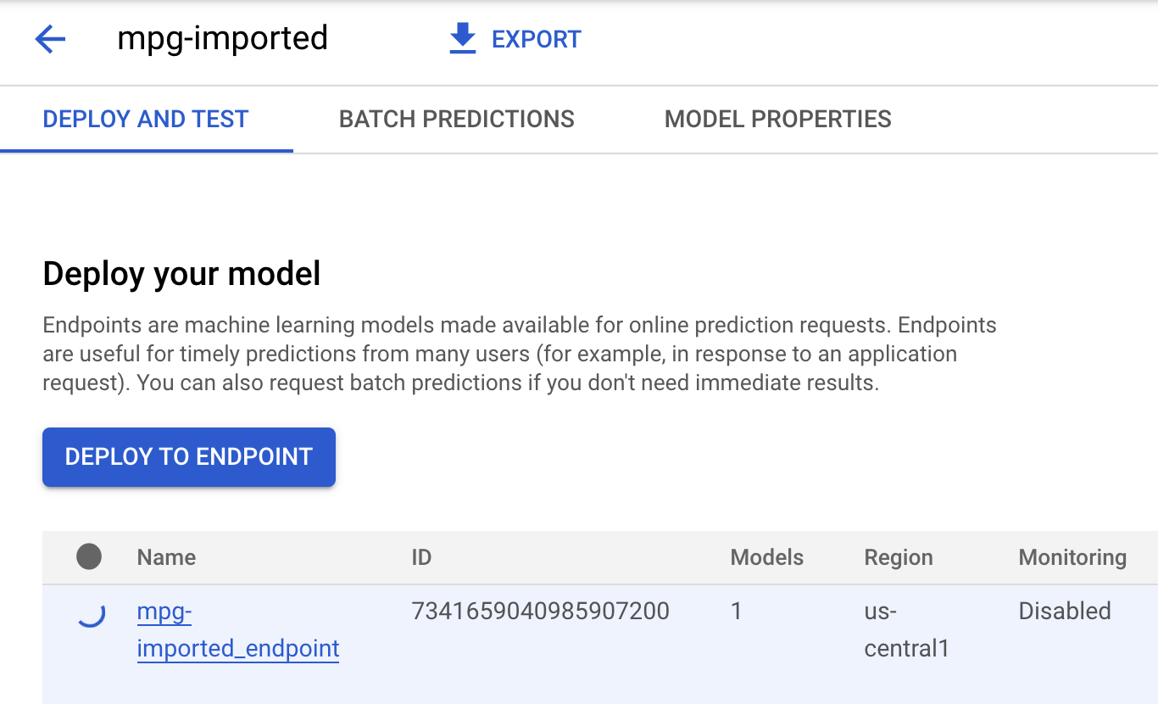Click the Monitoring column header
This screenshot has width=1158, height=704.
pyautogui.click(x=1072, y=557)
